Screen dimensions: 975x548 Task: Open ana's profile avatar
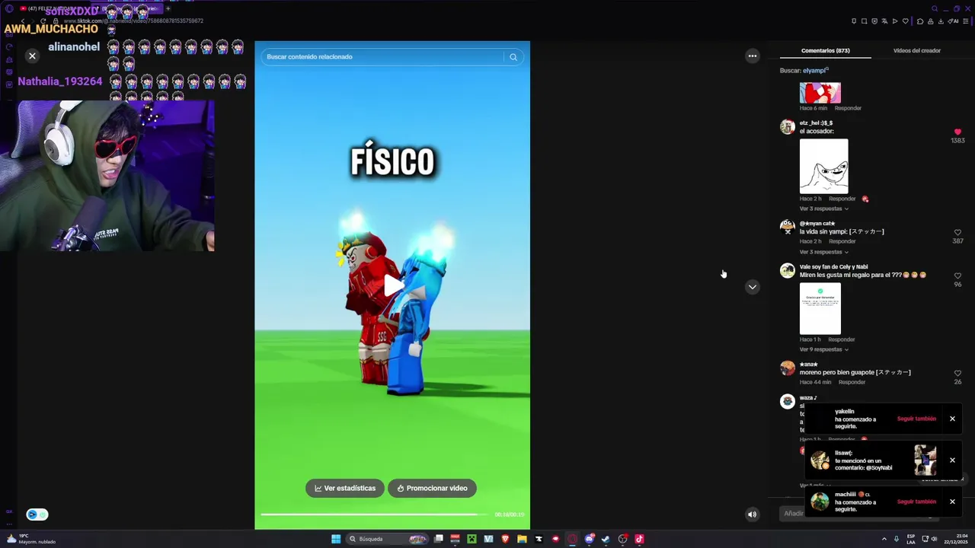[x=788, y=368]
